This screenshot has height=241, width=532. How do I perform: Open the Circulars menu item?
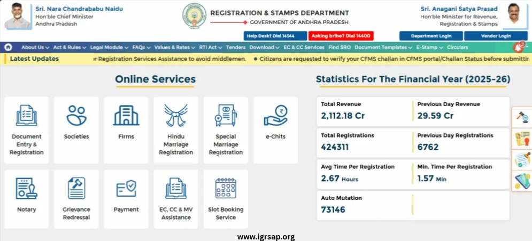[x=457, y=47]
